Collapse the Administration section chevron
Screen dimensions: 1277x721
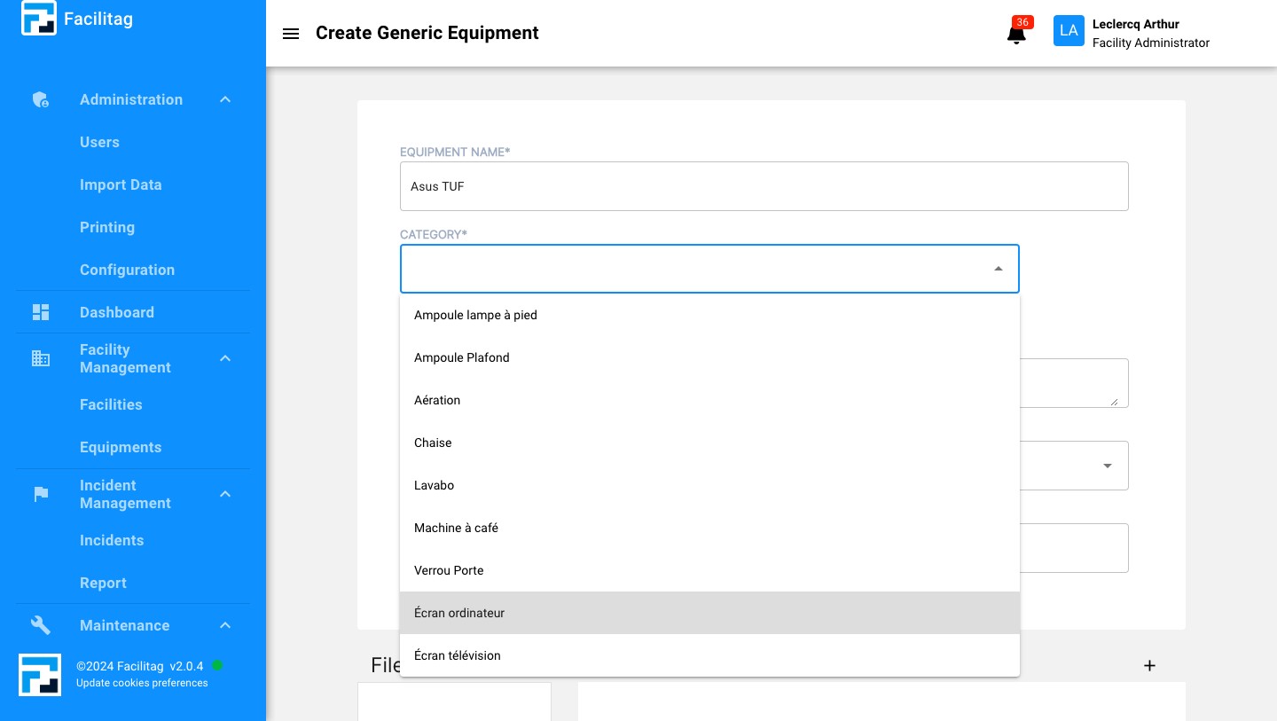(x=225, y=100)
